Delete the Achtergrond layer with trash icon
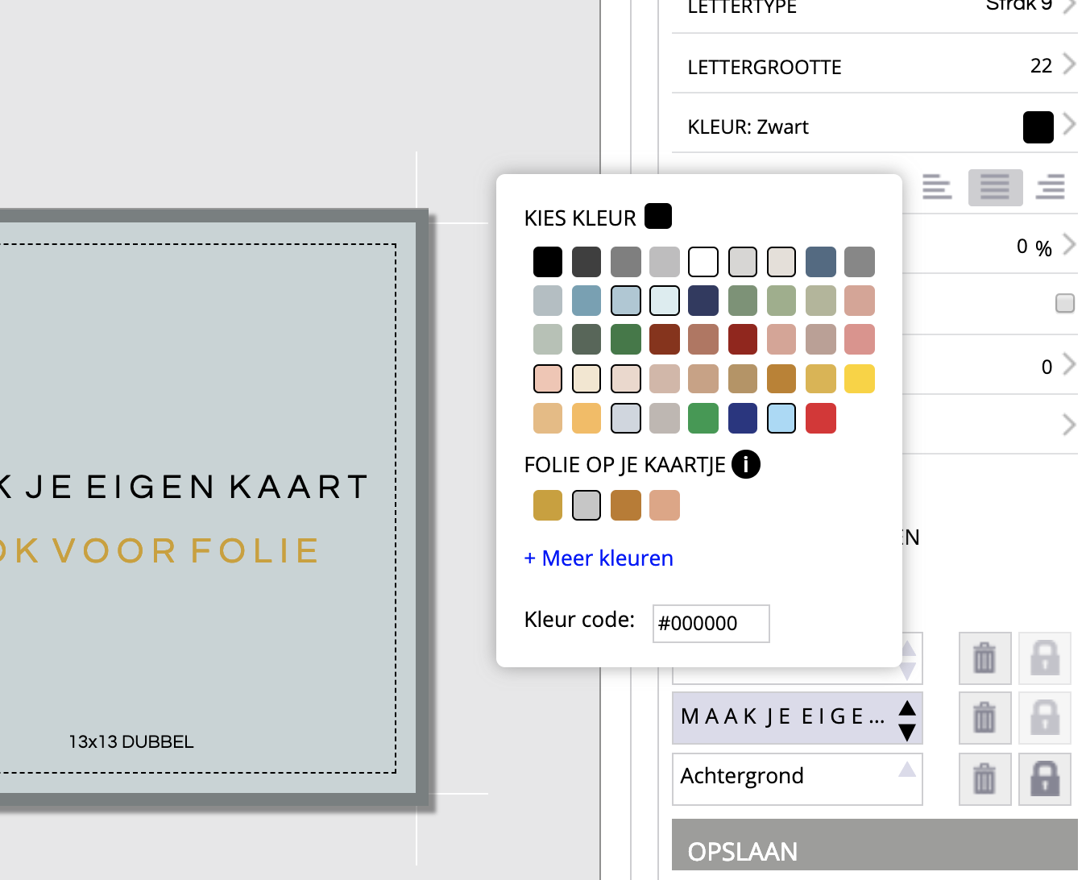1086x880 pixels. click(984, 779)
